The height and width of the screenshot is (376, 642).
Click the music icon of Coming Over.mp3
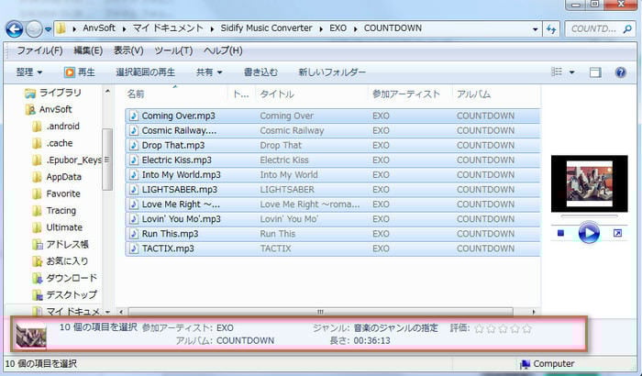134,116
